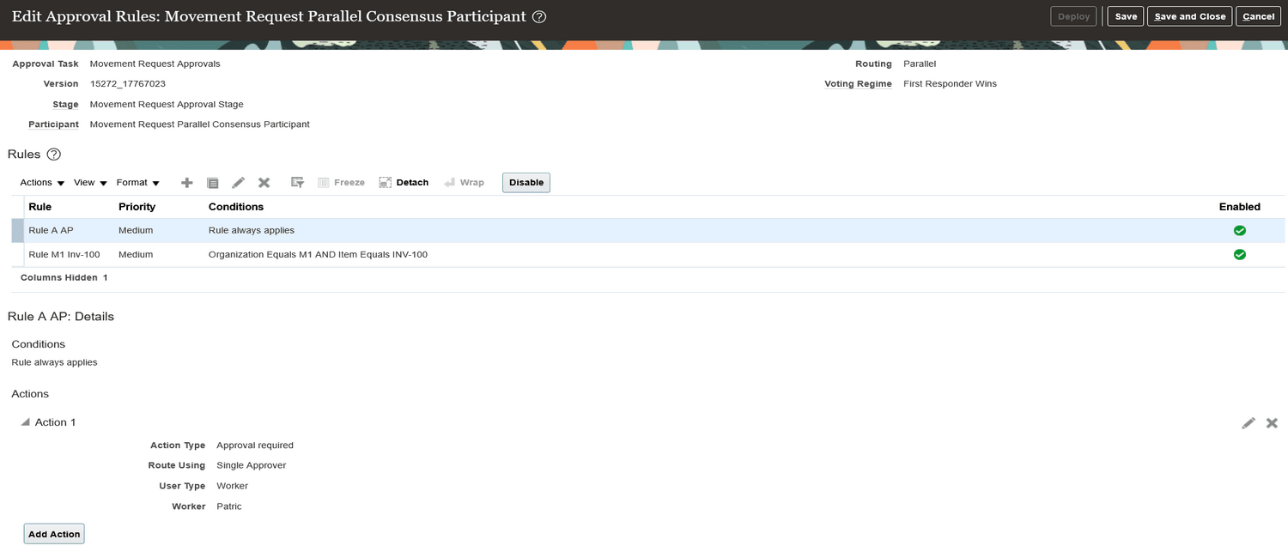The height and width of the screenshot is (558, 1288).
Task: Open help icon beside page title
Action: (x=539, y=17)
